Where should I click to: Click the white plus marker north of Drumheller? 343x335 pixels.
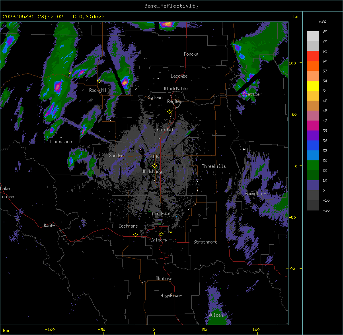click(244, 149)
